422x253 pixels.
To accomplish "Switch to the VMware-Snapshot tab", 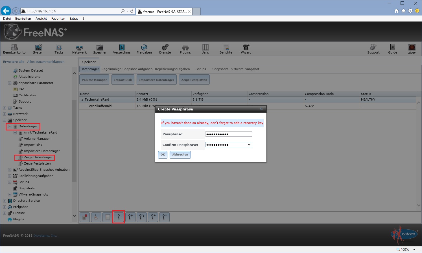I will (x=245, y=69).
